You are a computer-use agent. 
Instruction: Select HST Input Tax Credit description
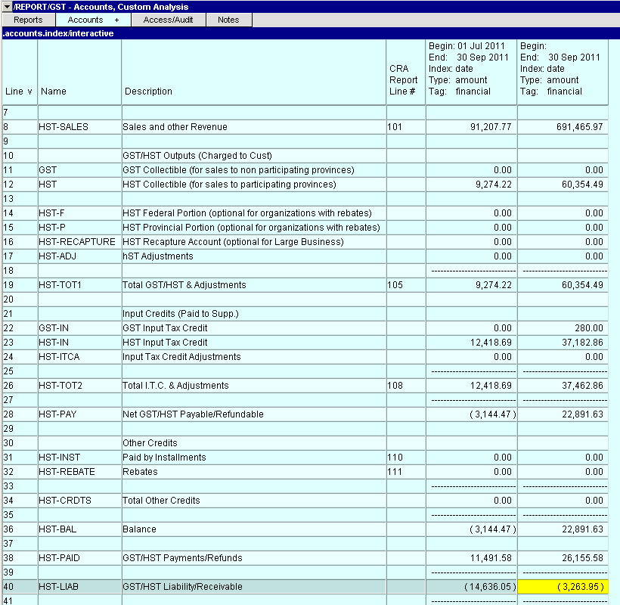point(165,343)
